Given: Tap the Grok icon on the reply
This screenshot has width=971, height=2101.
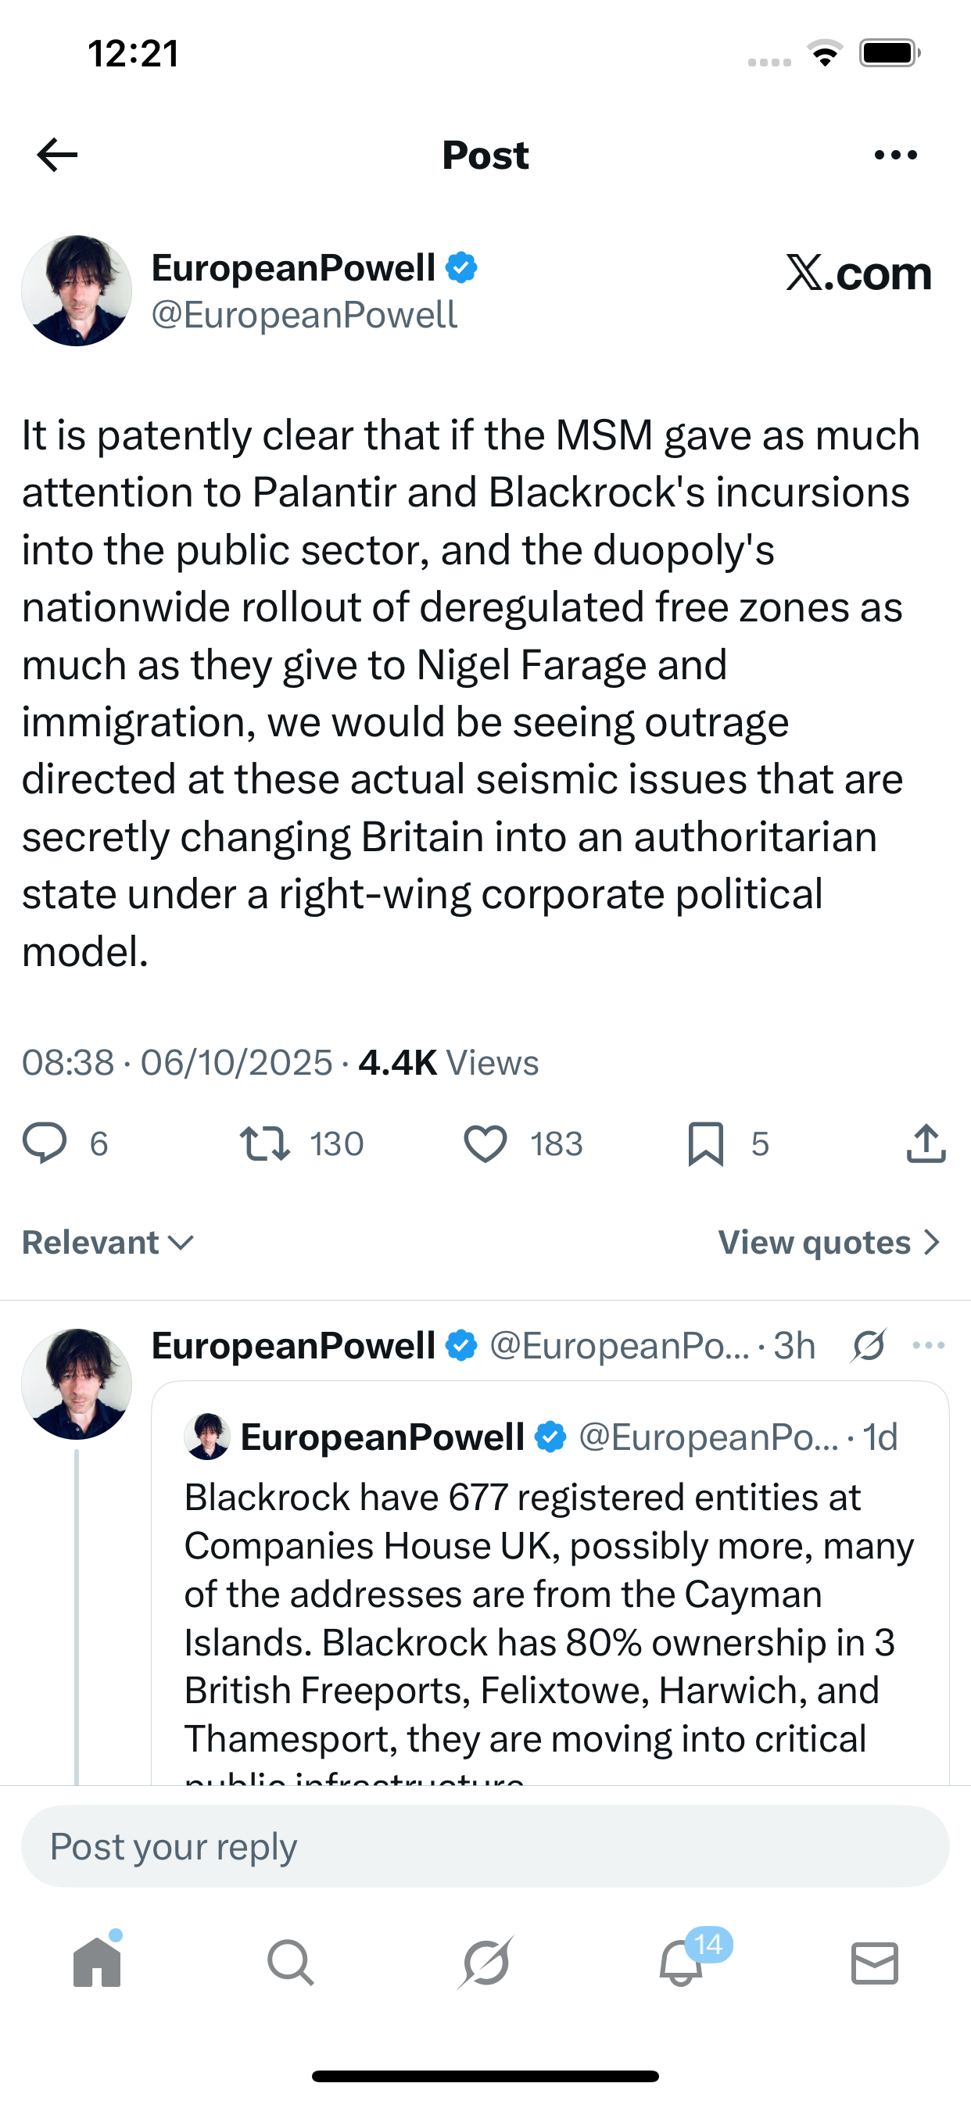Looking at the screenshot, I should click(869, 1346).
